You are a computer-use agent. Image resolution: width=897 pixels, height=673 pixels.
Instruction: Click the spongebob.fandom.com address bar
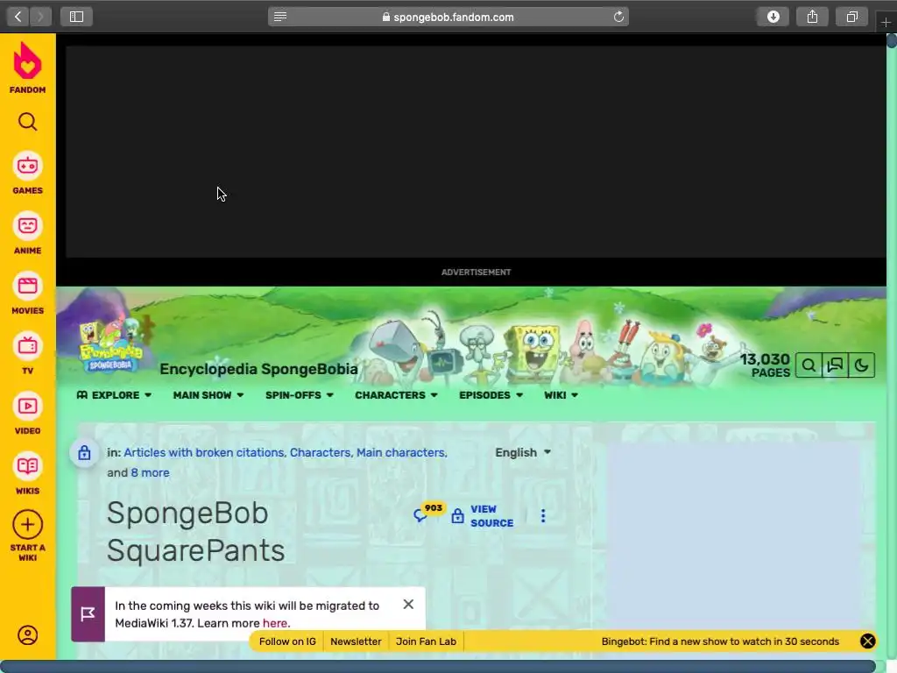click(x=448, y=17)
